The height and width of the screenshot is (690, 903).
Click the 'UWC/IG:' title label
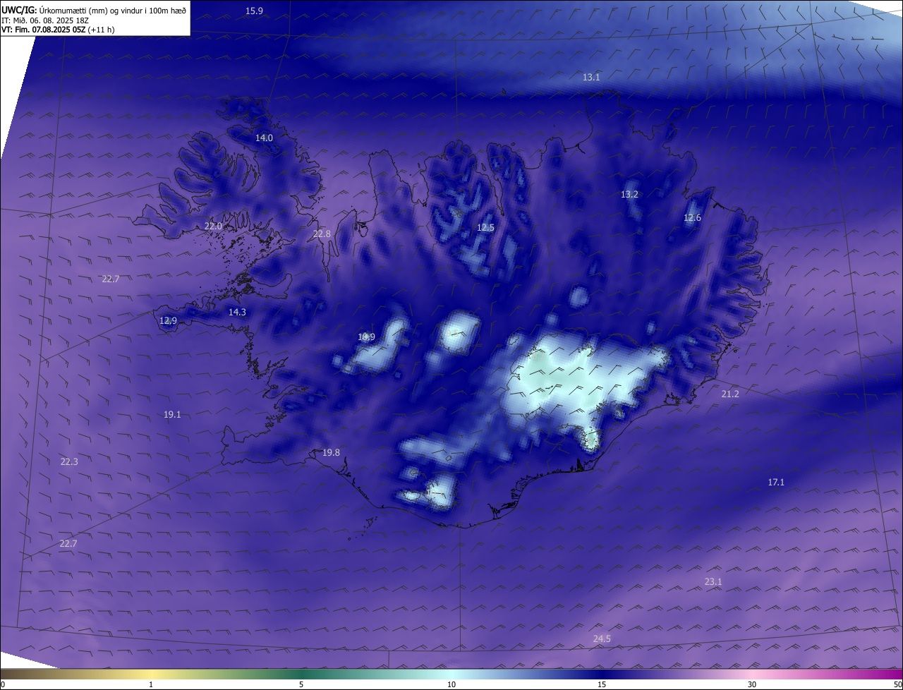tap(19, 10)
